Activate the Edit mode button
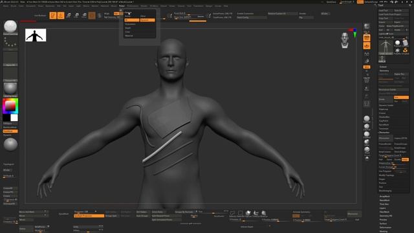 (53, 16)
